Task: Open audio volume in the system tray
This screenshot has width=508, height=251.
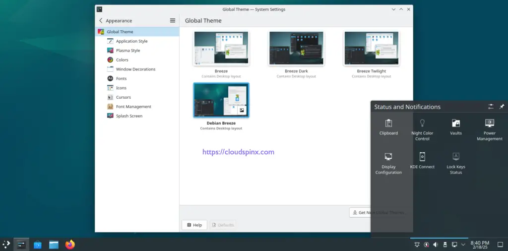Action: 436,245
